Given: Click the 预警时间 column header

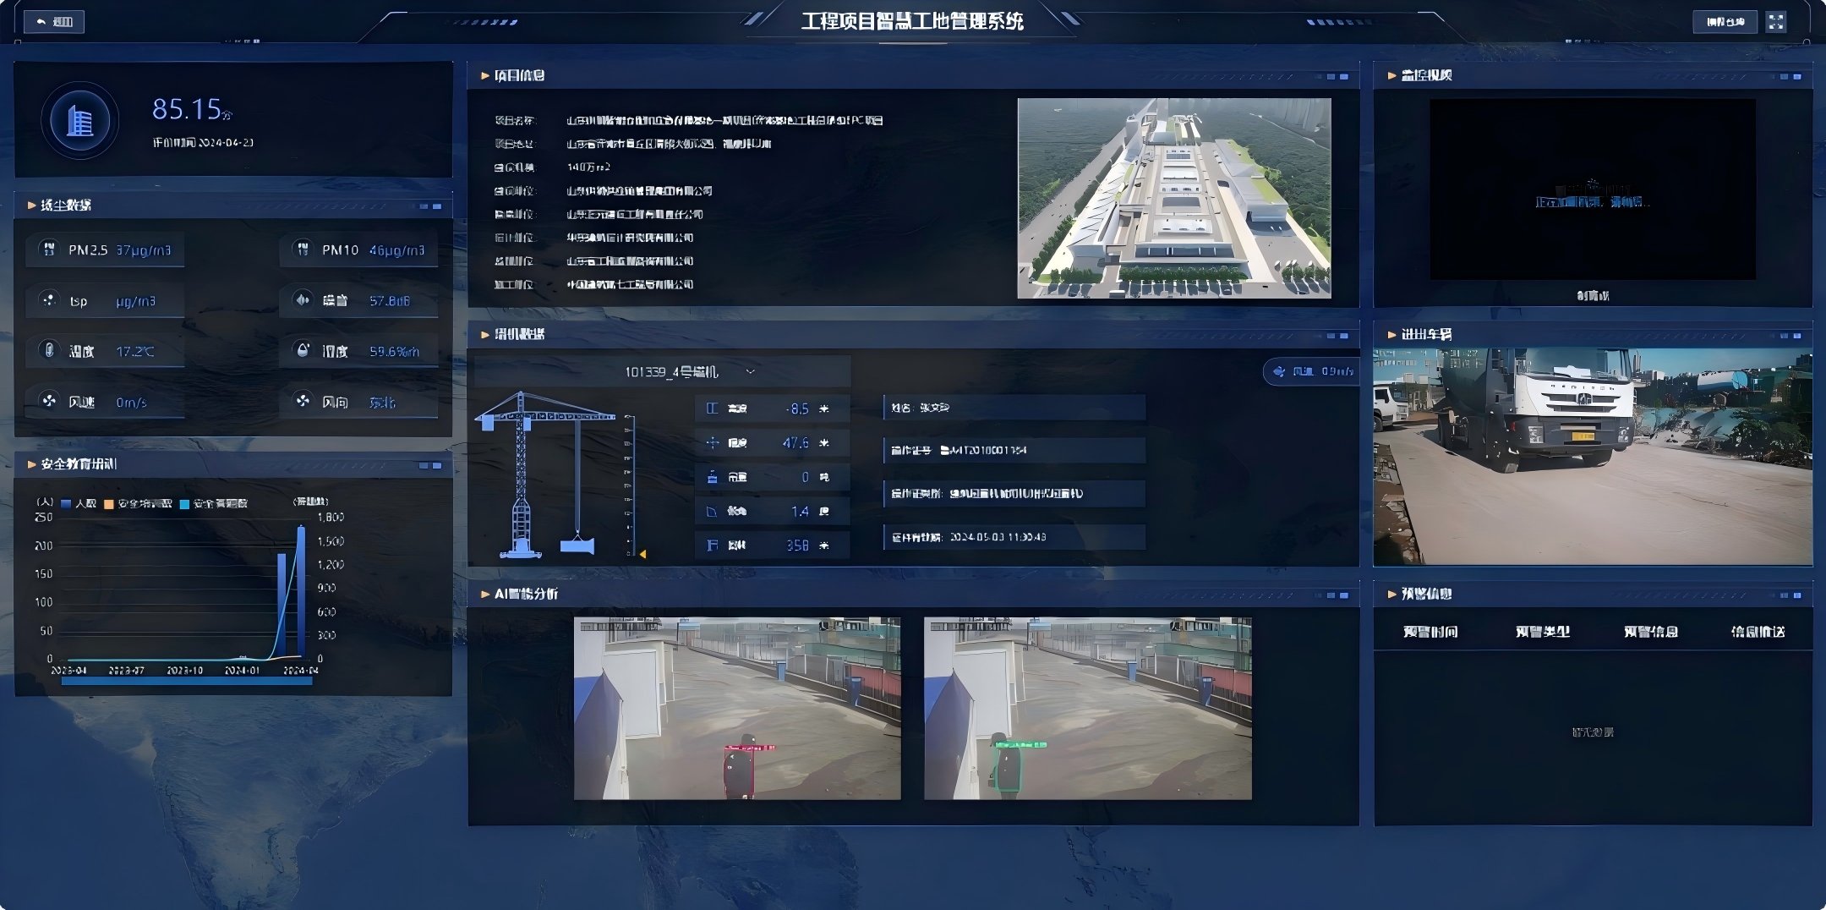Looking at the screenshot, I should (x=1430, y=632).
